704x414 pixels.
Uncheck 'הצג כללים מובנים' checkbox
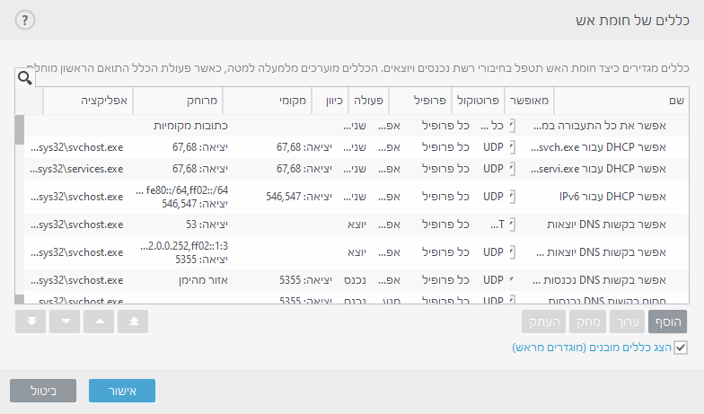[681, 348]
